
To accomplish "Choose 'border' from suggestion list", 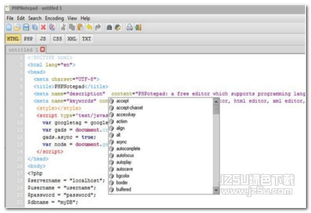I will coord(122,183).
